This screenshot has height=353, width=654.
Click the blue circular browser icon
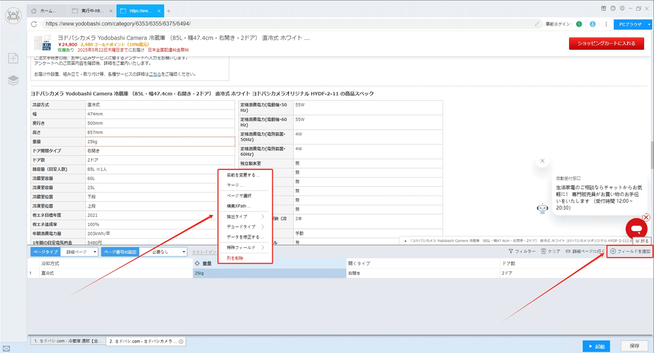pyautogui.click(x=592, y=24)
